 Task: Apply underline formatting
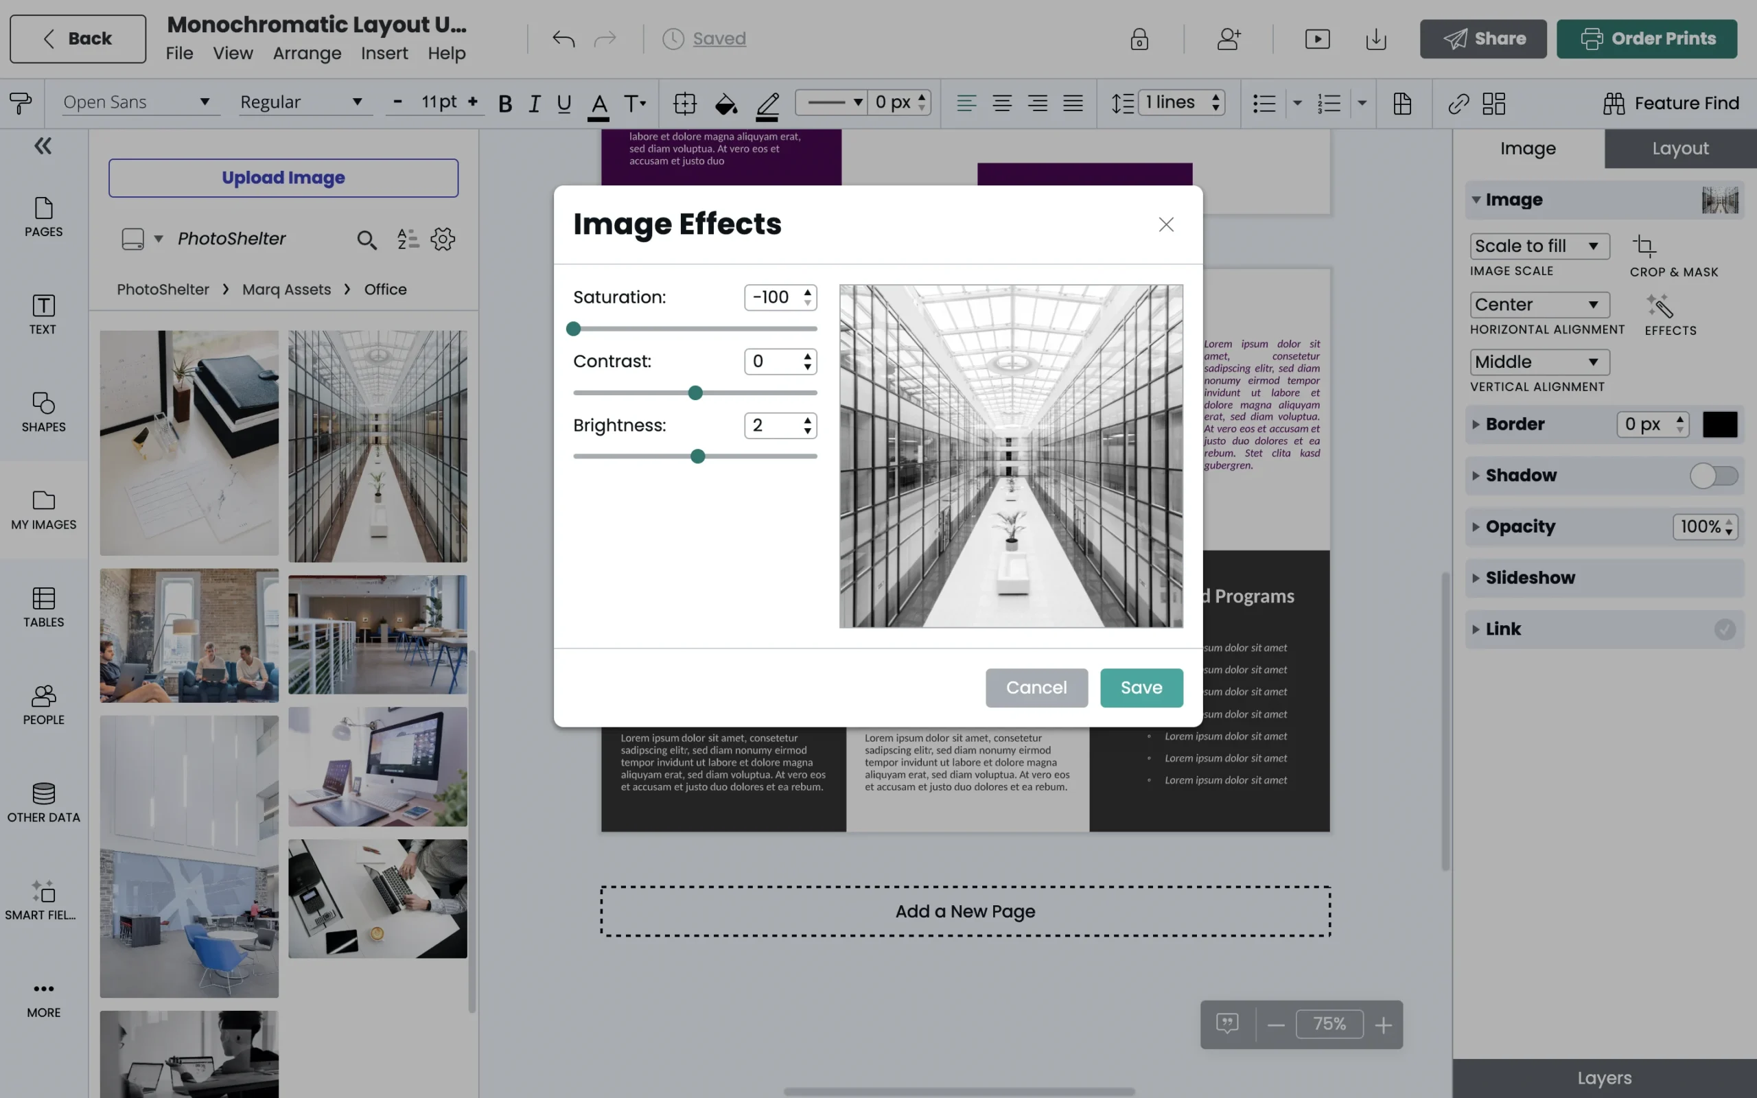pyautogui.click(x=563, y=103)
